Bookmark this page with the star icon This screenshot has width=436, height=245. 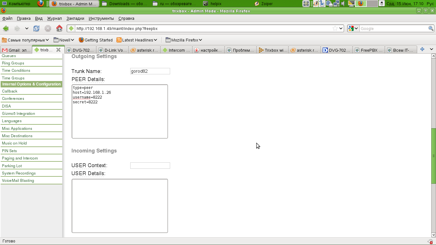[x=335, y=28]
